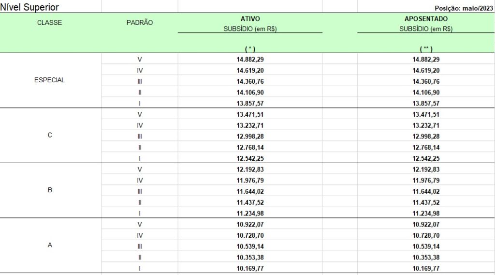
Task: Select the class C cell
Action: pyautogui.click(x=50, y=136)
